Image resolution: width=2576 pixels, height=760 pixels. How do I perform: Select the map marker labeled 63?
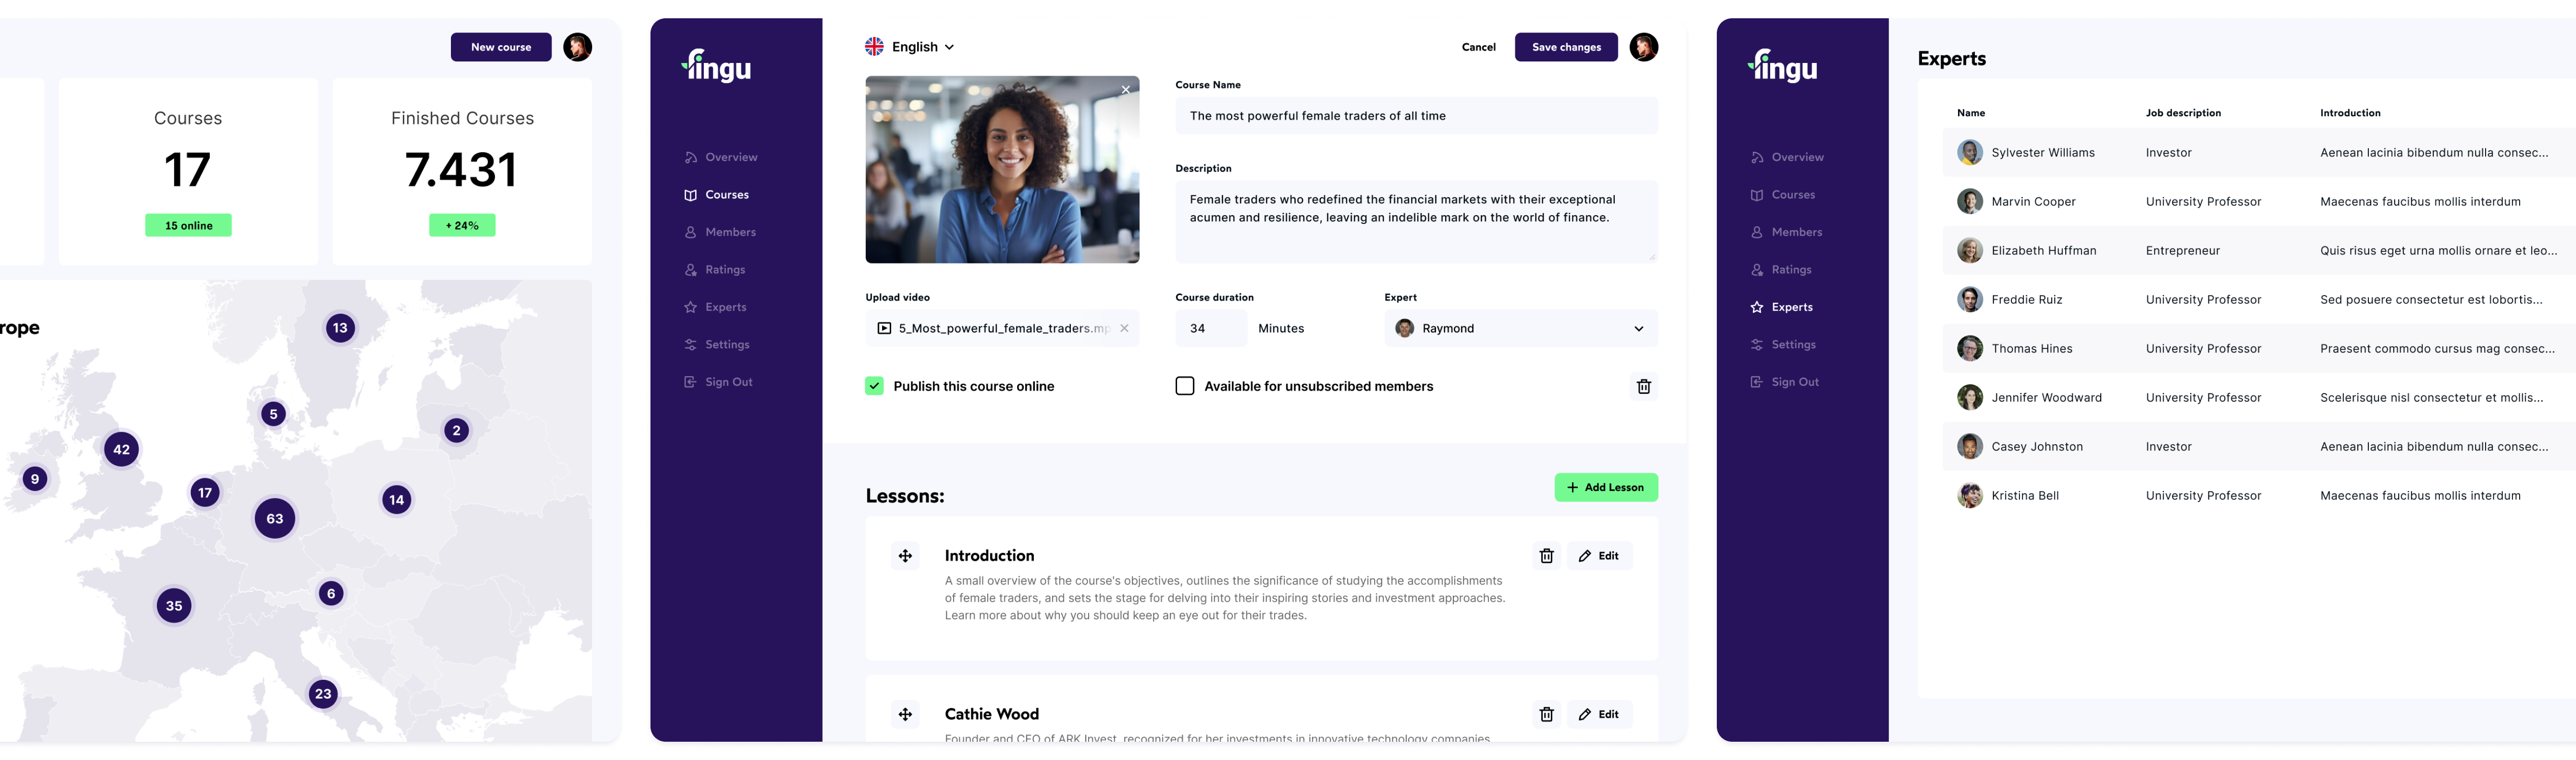tap(275, 518)
